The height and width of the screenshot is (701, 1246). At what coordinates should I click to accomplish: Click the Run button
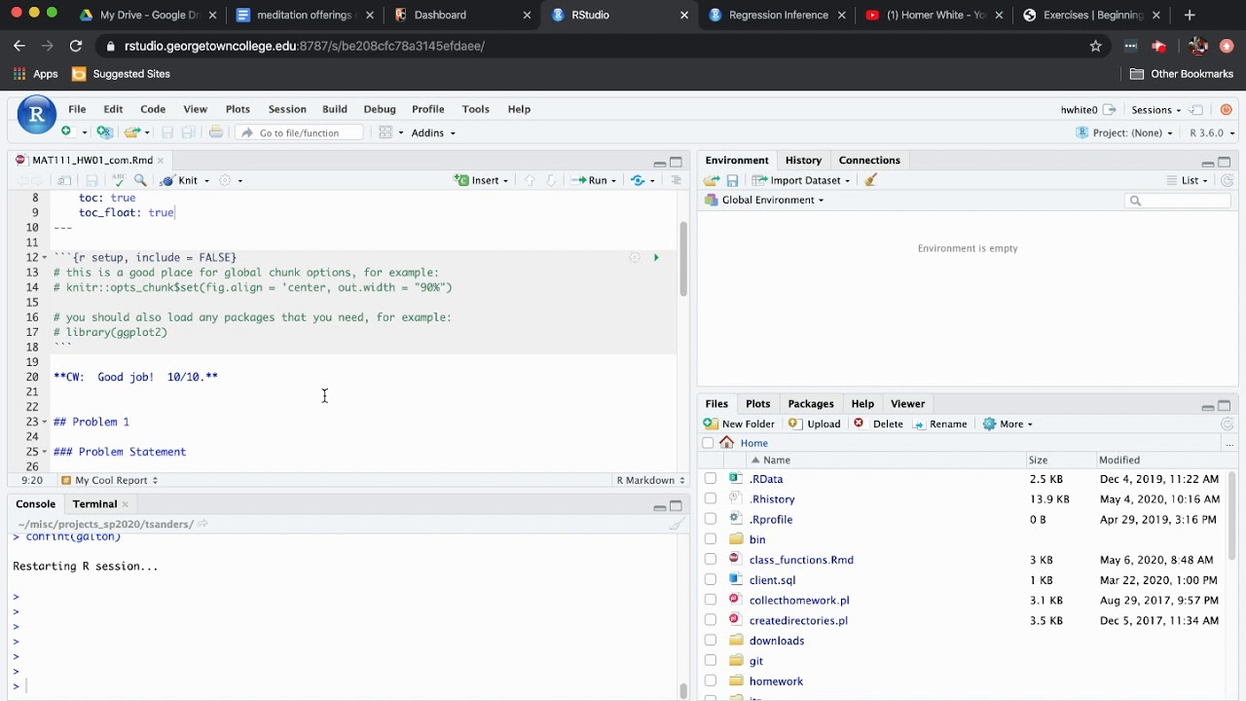tap(591, 180)
